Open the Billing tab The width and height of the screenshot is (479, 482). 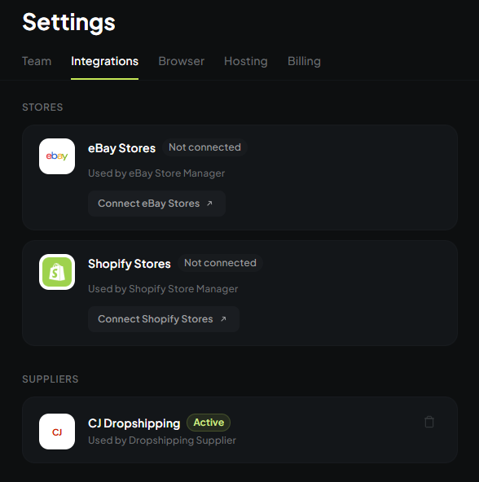click(304, 61)
